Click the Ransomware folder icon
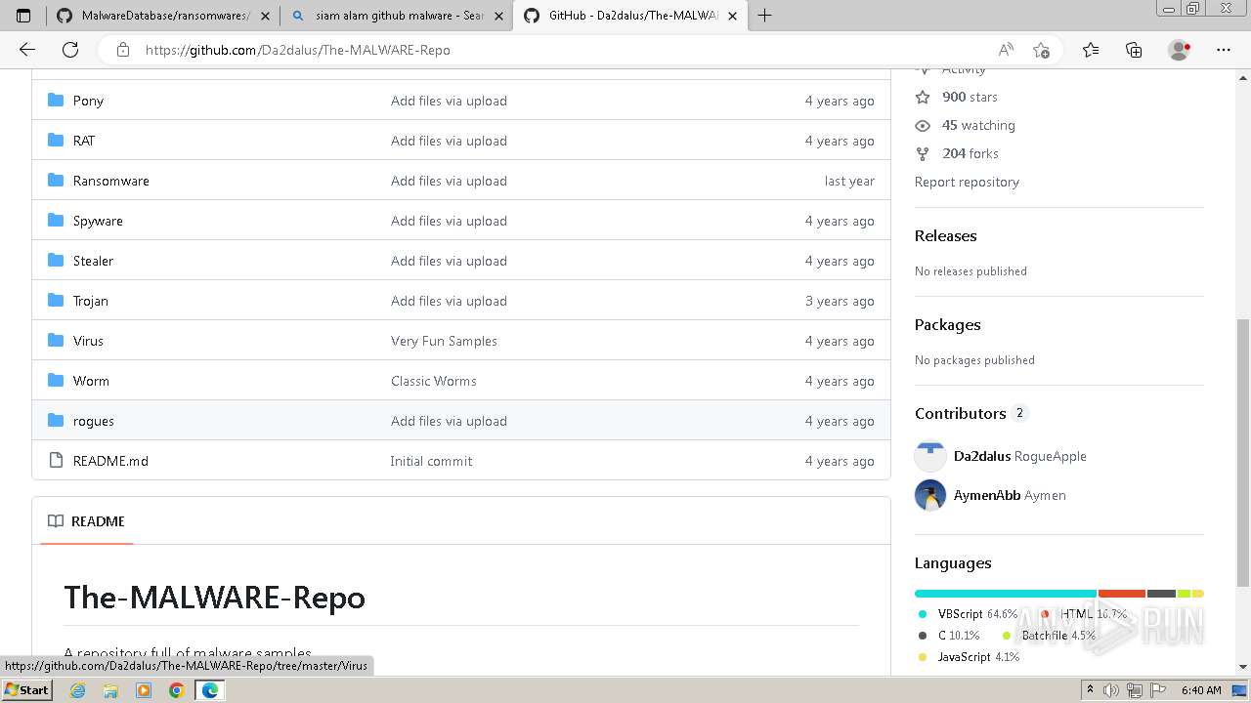Screen dimensions: 1251x703 [x=56, y=181]
